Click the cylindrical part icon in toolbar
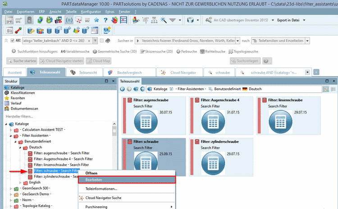The width and height of the screenshot is (338, 209). (190, 20)
